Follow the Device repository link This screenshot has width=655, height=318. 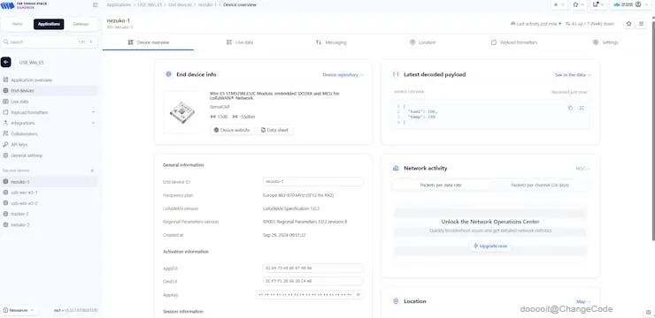click(343, 74)
